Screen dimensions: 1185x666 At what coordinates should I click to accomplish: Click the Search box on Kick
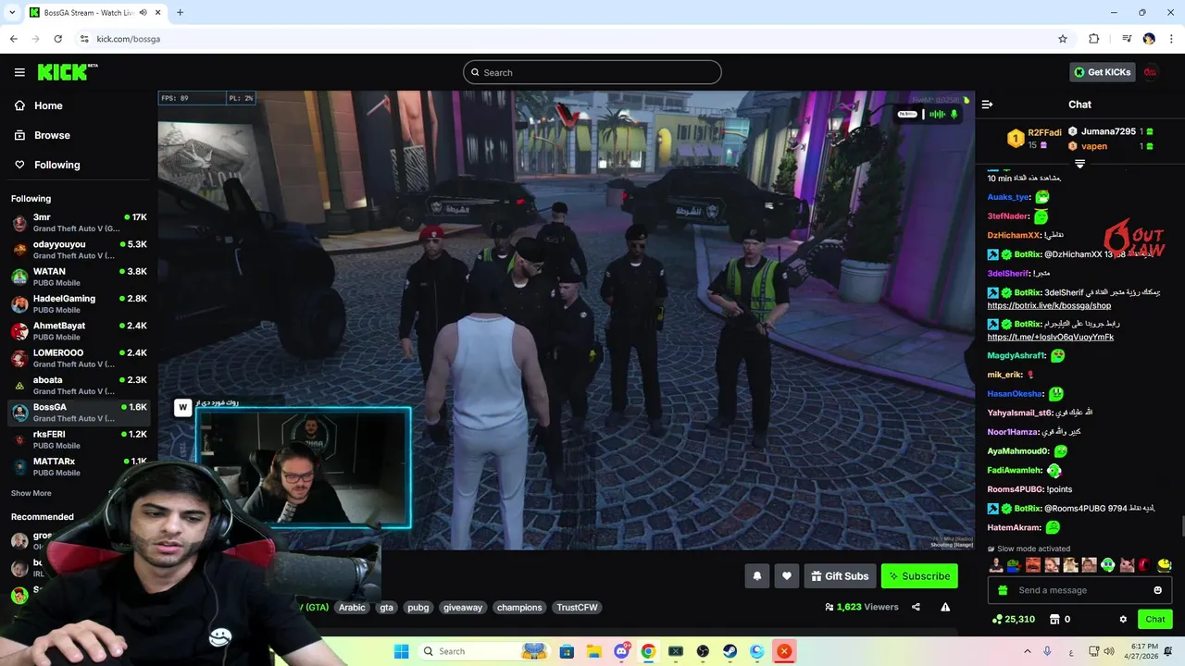click(x=592, y=72)
